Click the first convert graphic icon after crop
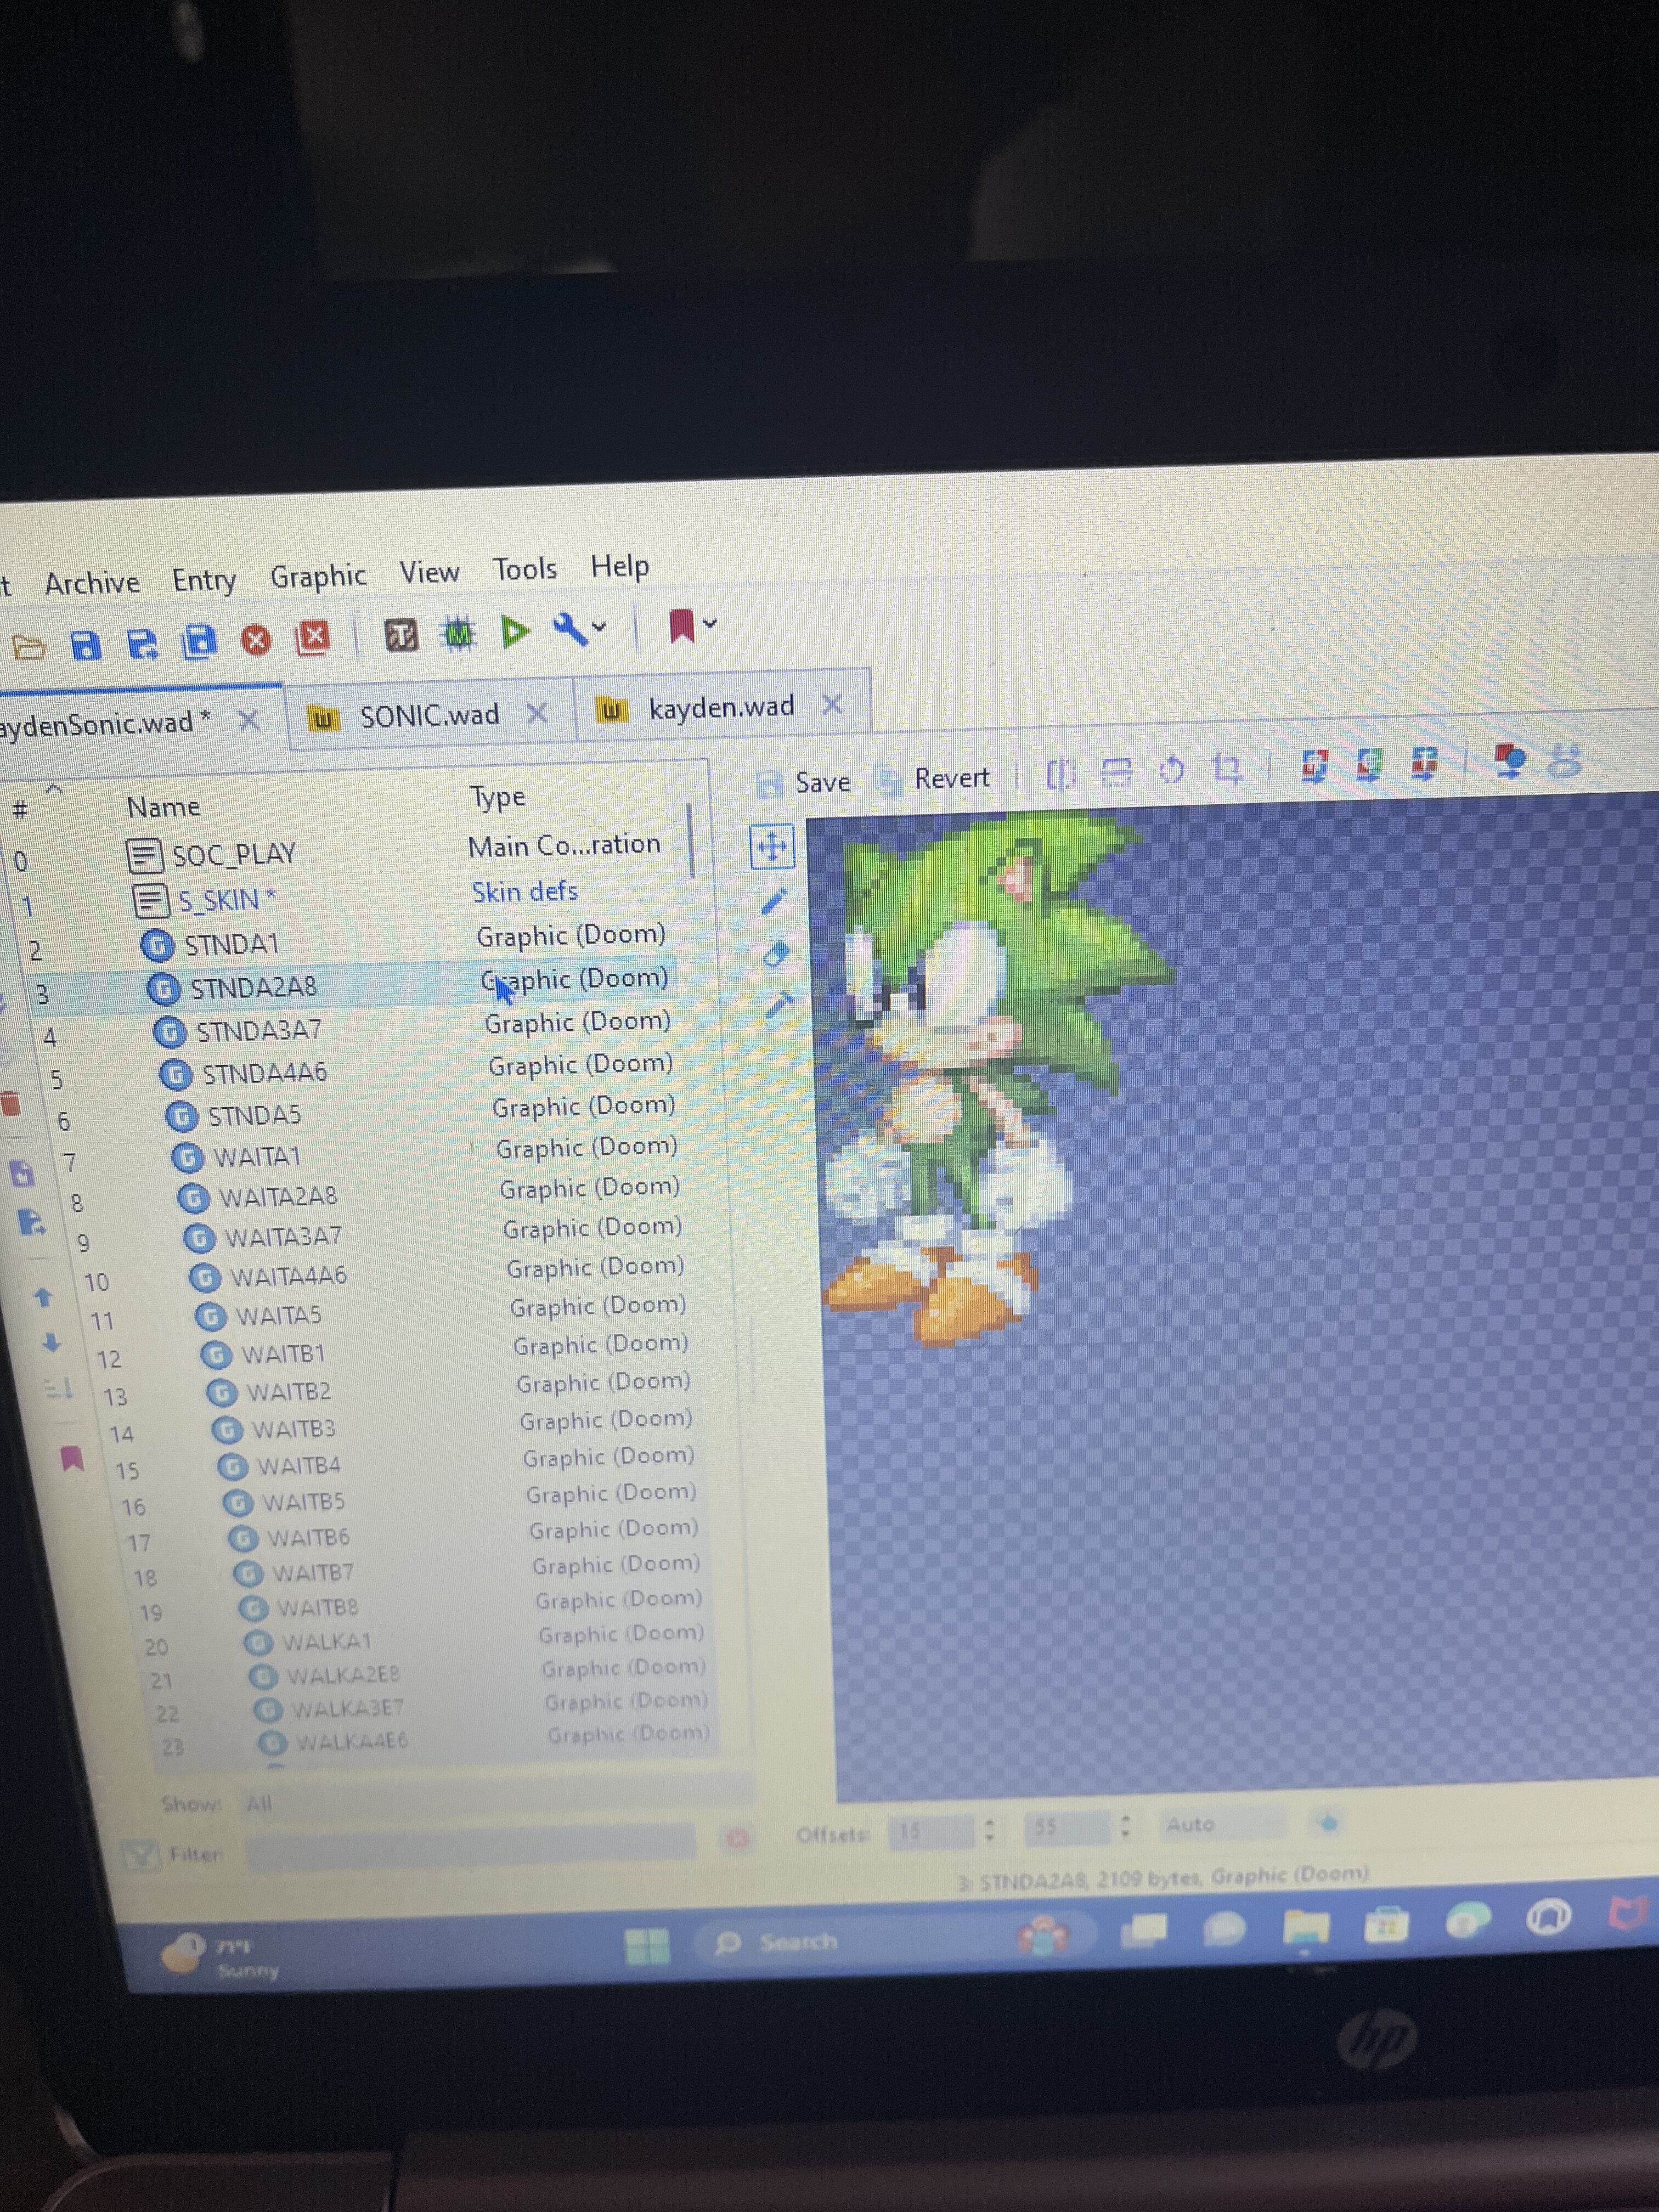 (1314, 766)
